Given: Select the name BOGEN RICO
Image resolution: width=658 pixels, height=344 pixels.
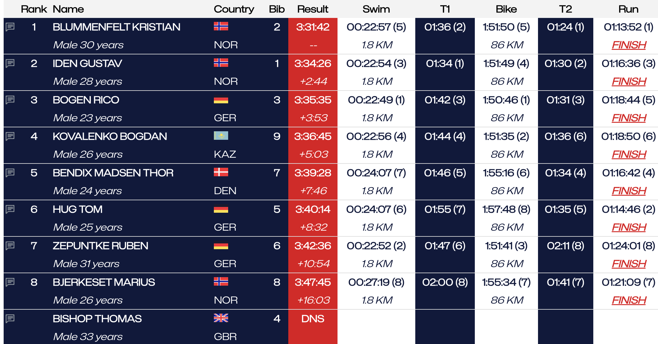Looking at the screenshot, I should point(86,100).
